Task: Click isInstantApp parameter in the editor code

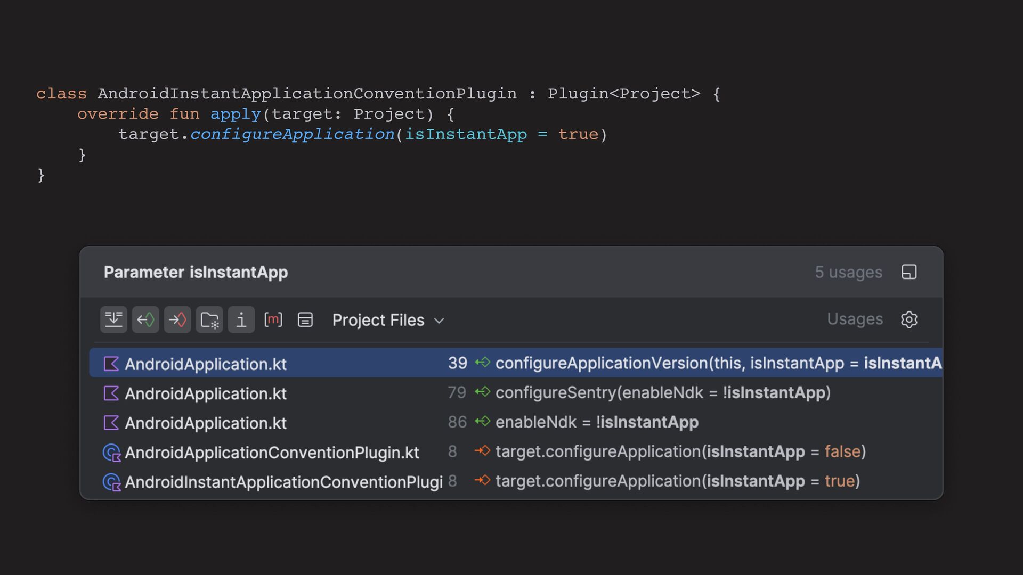Action: pyautogui.click(x=466, y=134)
